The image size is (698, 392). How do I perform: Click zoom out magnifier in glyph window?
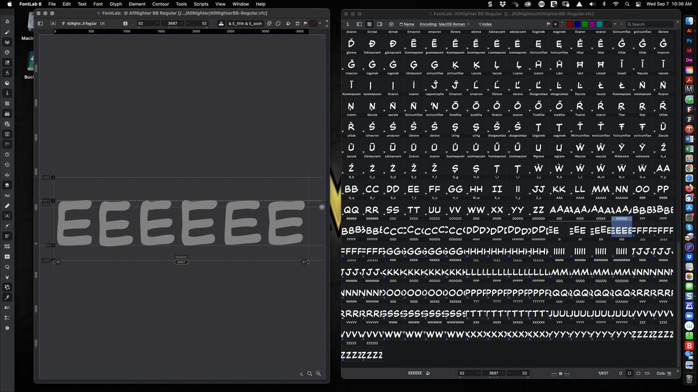[x=301, y=375]
